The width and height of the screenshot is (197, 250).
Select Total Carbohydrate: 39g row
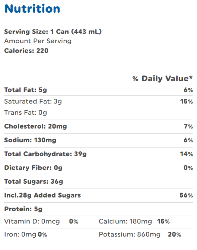pos(98,154)
